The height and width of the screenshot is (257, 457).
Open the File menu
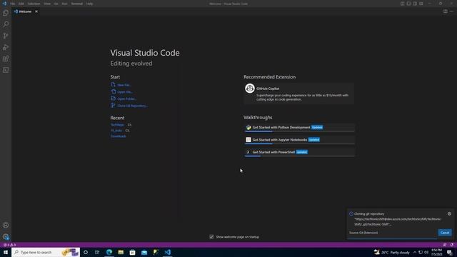13,4
